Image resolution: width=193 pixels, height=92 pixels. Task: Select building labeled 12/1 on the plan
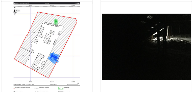click(37, 61)
